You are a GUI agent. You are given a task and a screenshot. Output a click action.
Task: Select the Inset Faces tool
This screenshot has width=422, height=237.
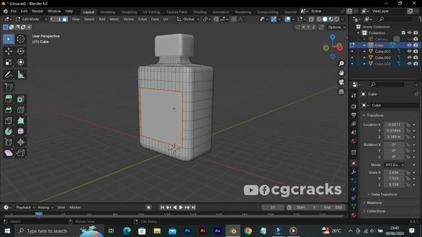pos(20,99)
